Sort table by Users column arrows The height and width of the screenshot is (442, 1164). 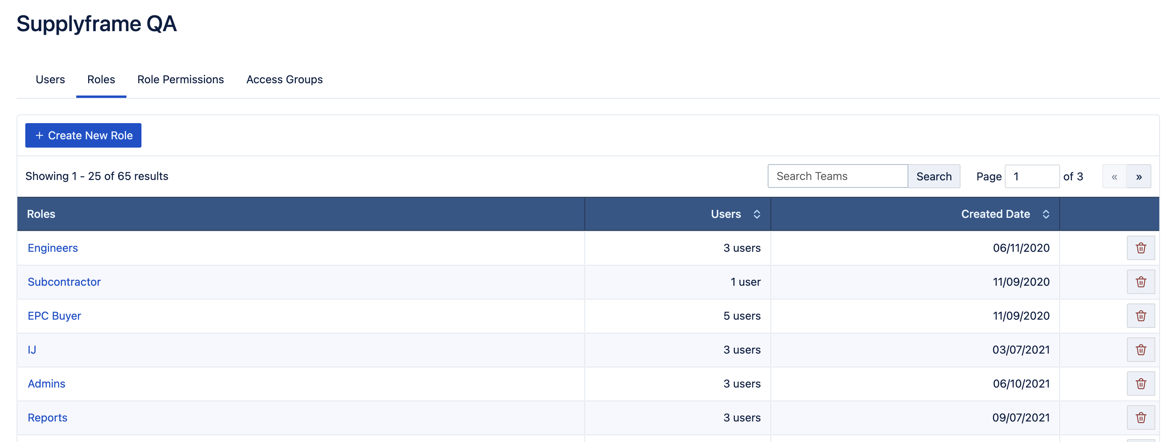[757, 214]
